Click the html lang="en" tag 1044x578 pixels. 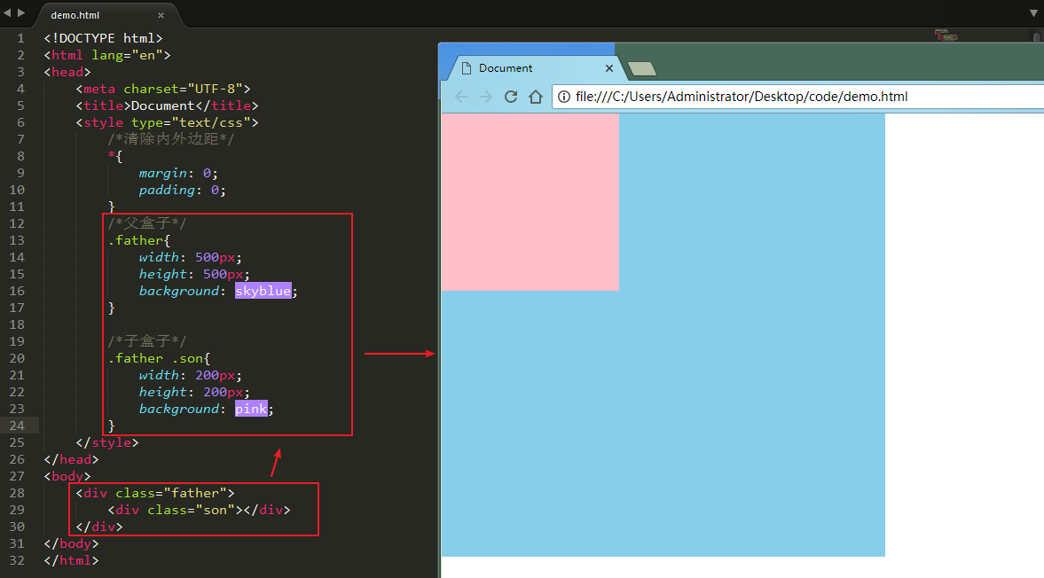tap(107, 55)
